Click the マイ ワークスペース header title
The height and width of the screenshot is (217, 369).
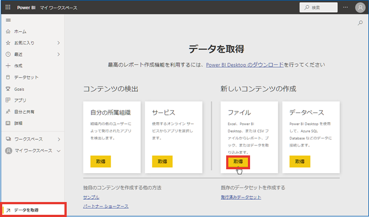[58, 8]
